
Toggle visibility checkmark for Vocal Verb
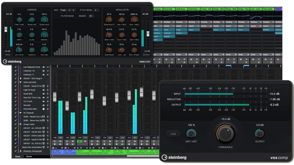(x=16, y=94)
